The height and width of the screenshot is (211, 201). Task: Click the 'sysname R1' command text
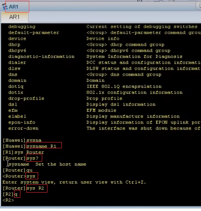point(41,146)
